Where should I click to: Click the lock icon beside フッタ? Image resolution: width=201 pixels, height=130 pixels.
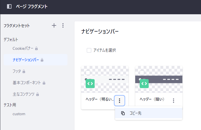[24, 71]
